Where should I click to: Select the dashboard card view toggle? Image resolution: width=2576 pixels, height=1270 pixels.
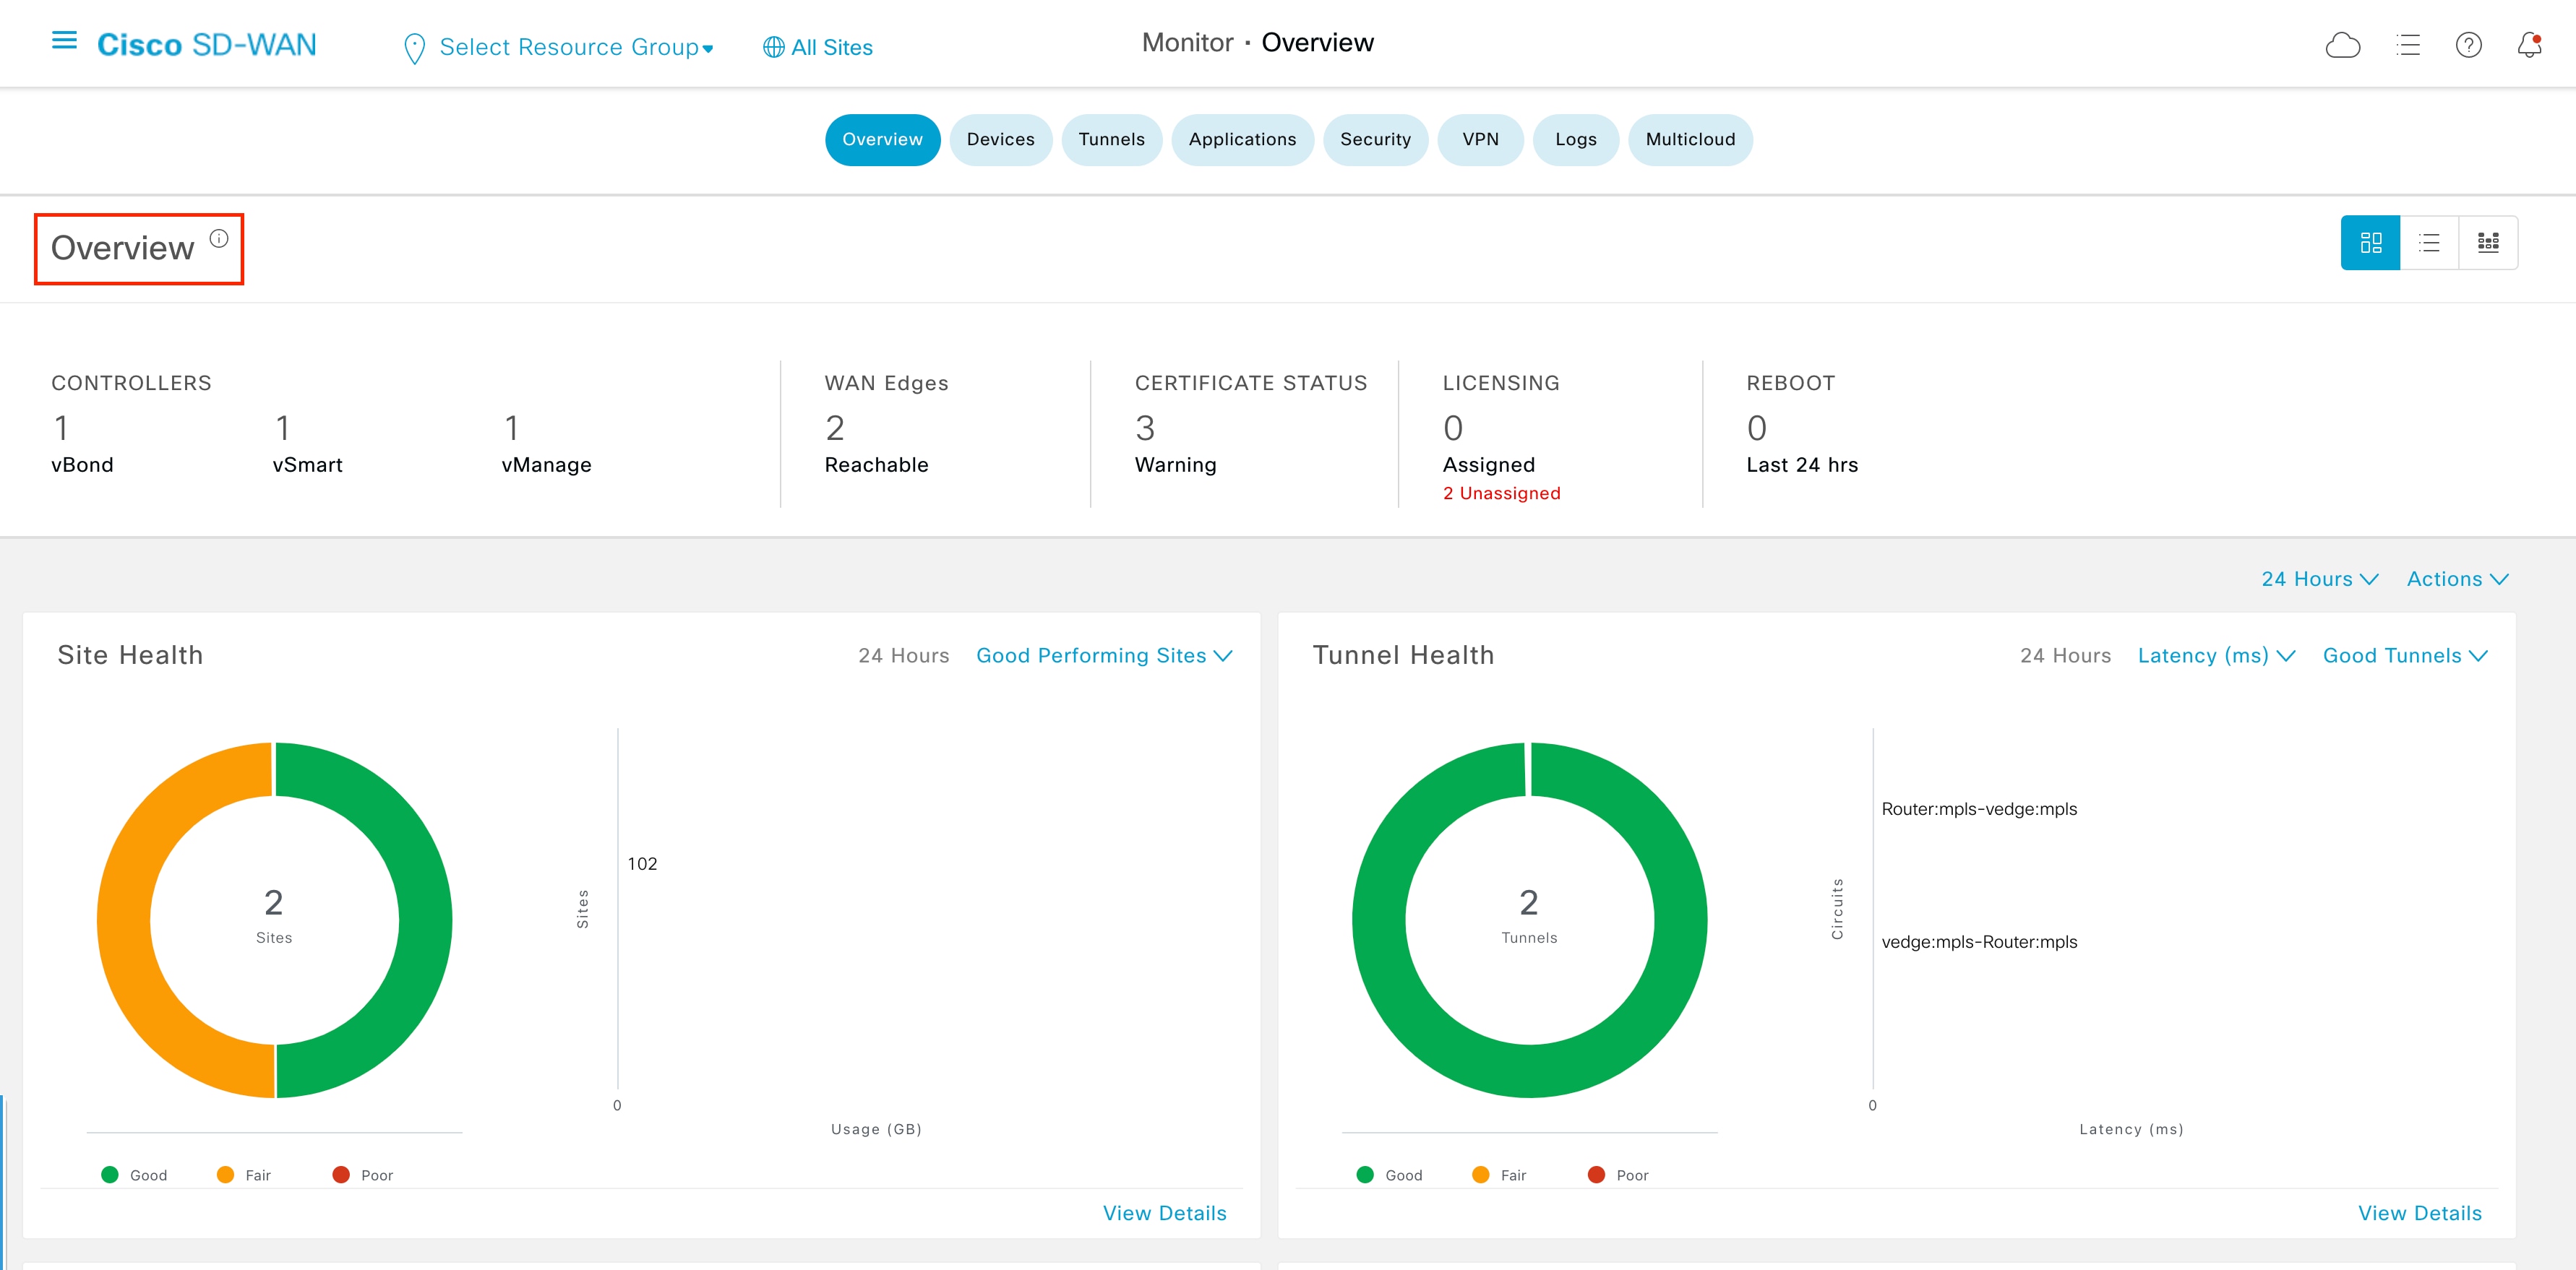click(x=2370, y=243)
